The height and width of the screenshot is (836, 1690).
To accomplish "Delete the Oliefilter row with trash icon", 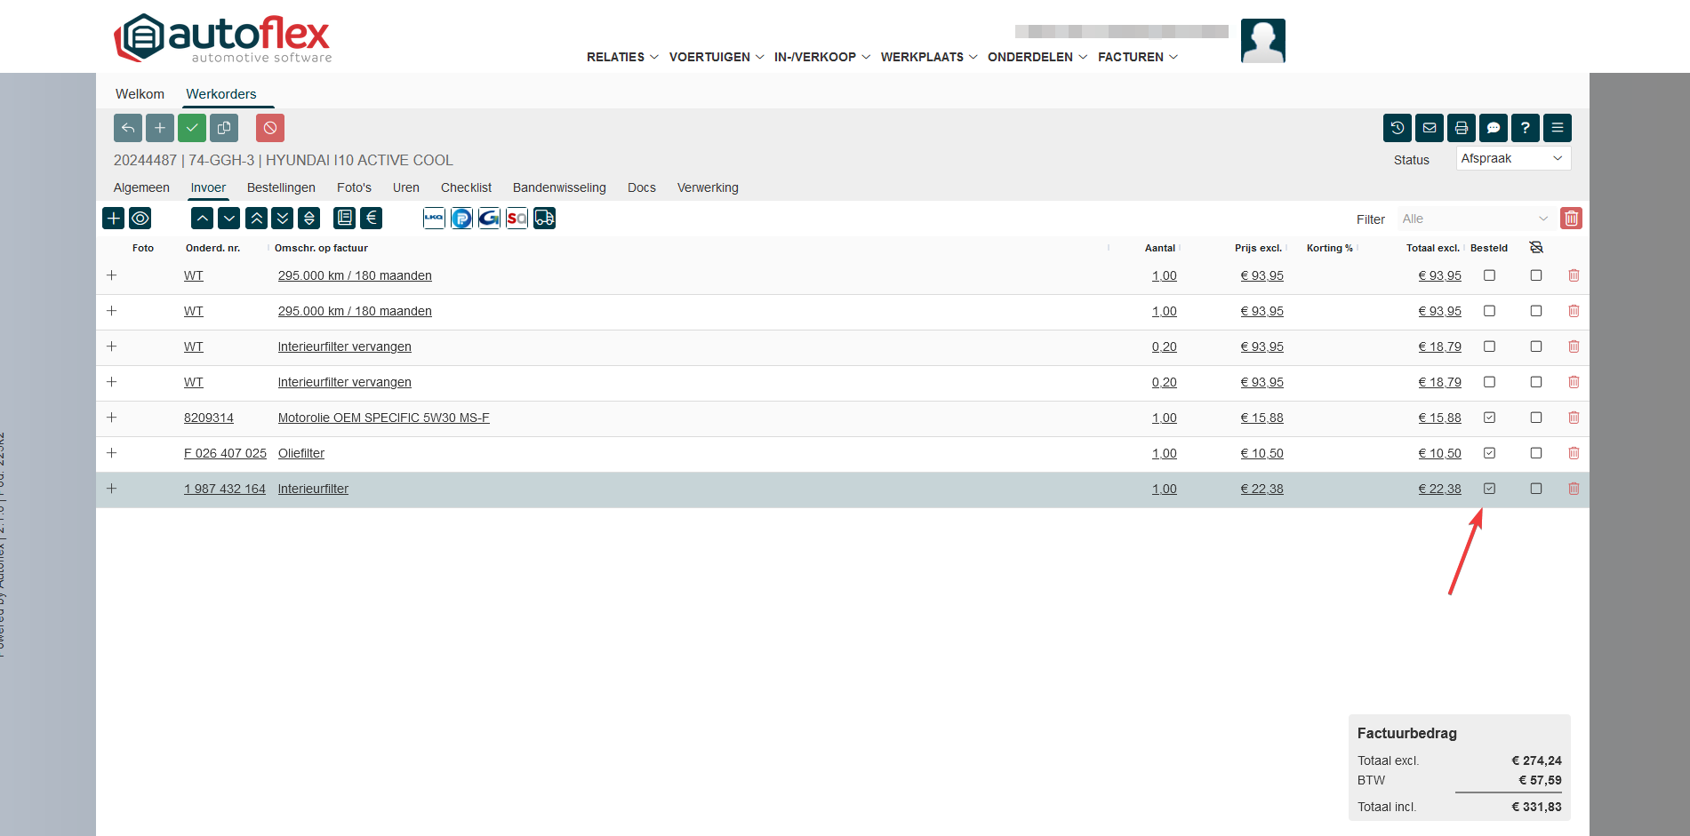I will (x=1574, y=453).
